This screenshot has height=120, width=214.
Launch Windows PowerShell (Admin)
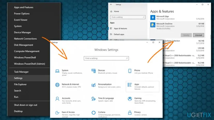pos(29,64)
